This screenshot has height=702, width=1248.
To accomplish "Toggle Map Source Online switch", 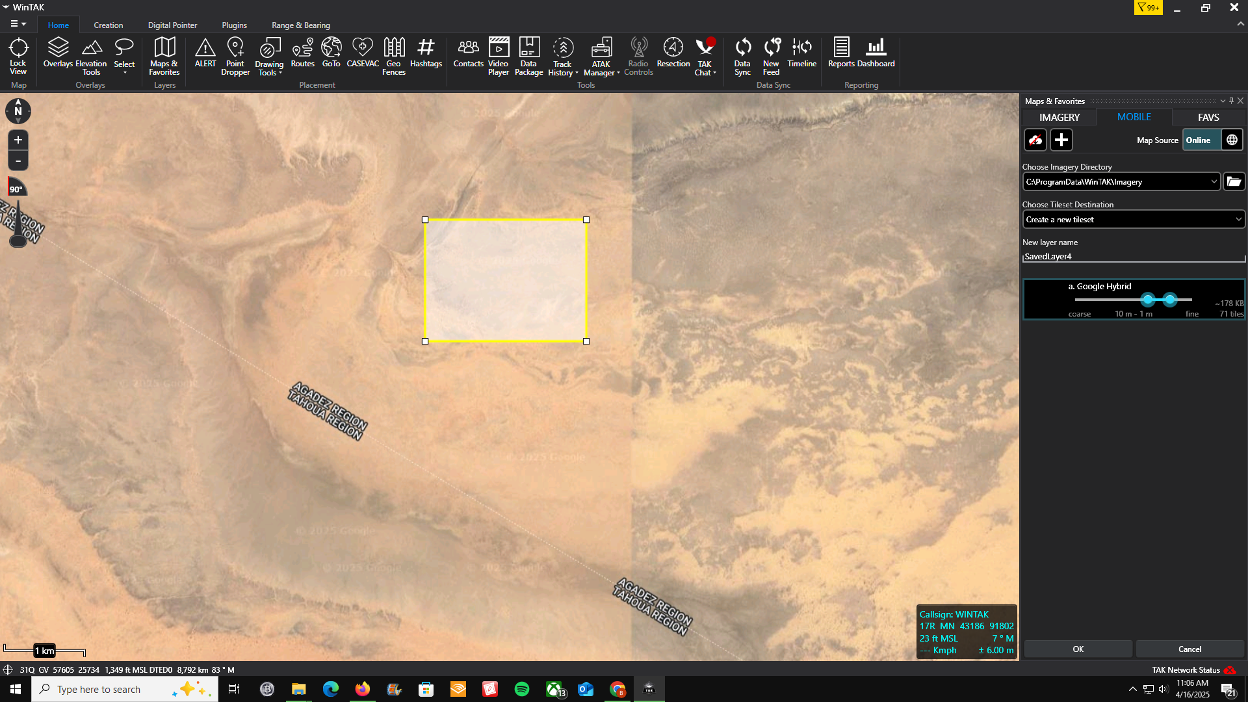I will click(x=1201, y=140).
